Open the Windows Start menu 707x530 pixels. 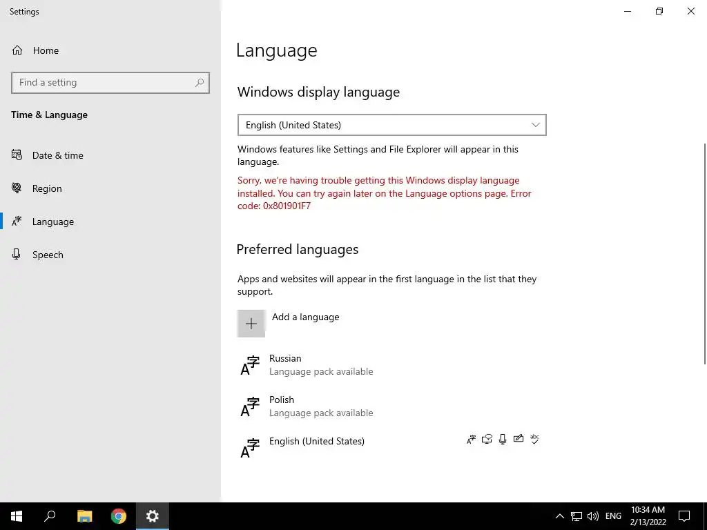(17, 516)
